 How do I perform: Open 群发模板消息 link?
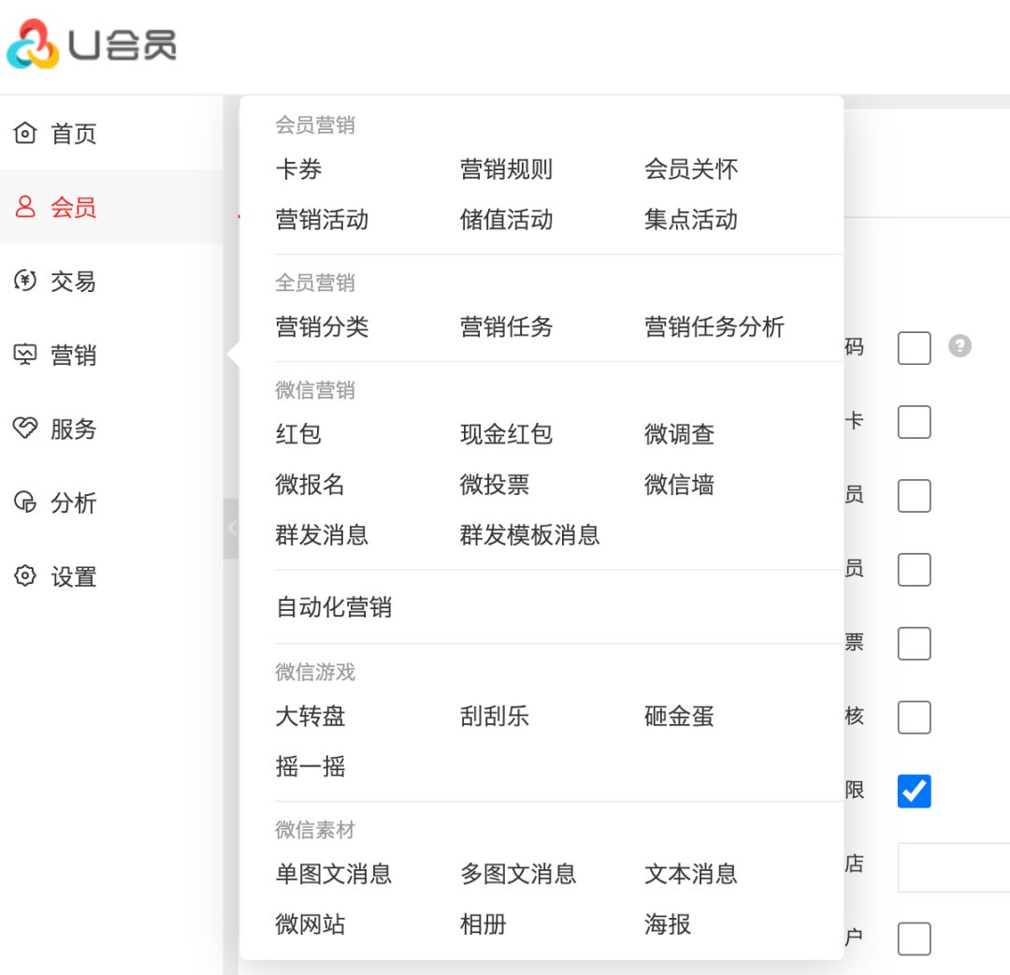529,535
